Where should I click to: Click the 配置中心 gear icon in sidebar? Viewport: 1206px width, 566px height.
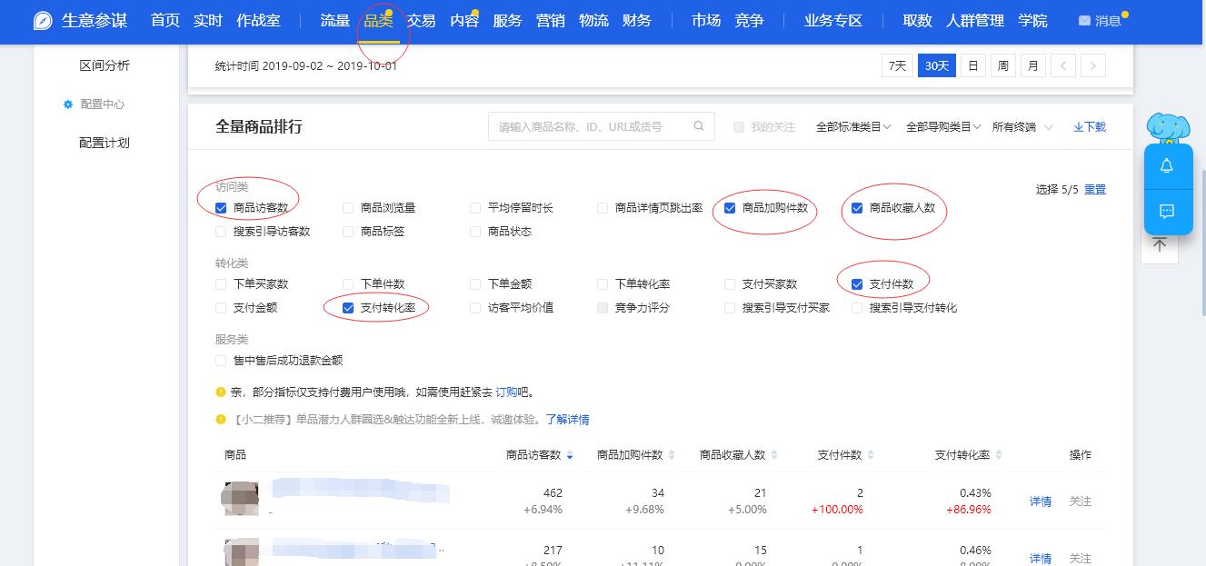click(x=68, y=104)
